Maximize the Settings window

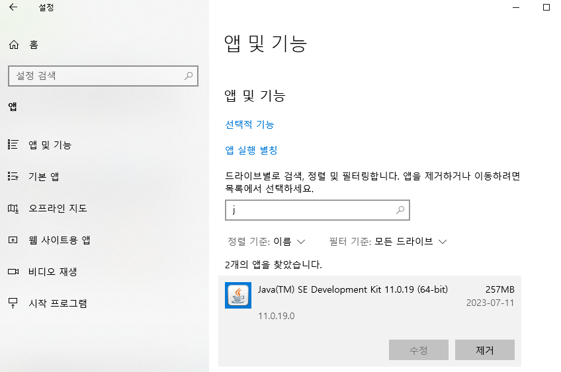(546, 7)
